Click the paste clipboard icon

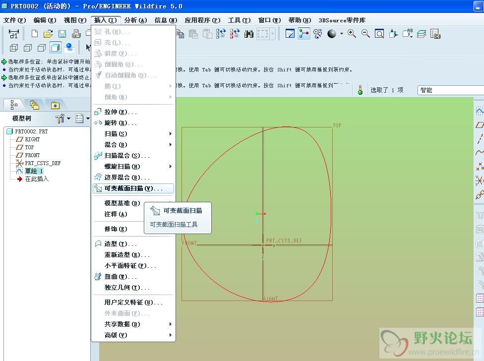pos(193,34)
